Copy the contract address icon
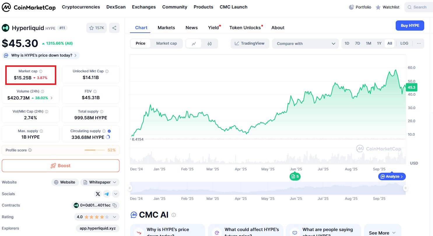Viewport: 433px width, 236px height. (115, 205)
